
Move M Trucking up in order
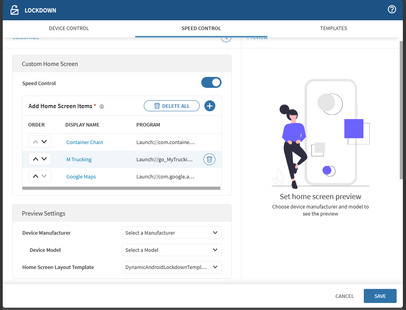tap(36, 159)
